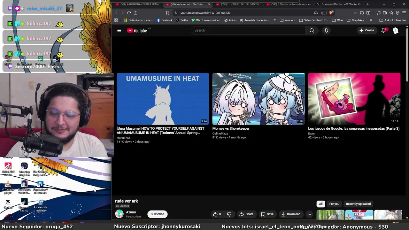
Task: Open the YouTube account avatar menu
Action: click(396, 30)
